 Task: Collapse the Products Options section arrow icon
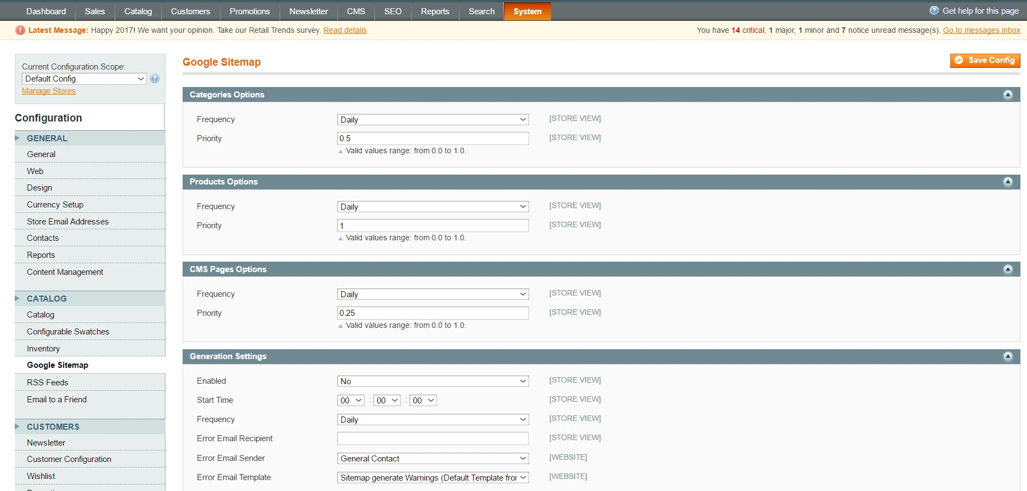point(1008,182)
